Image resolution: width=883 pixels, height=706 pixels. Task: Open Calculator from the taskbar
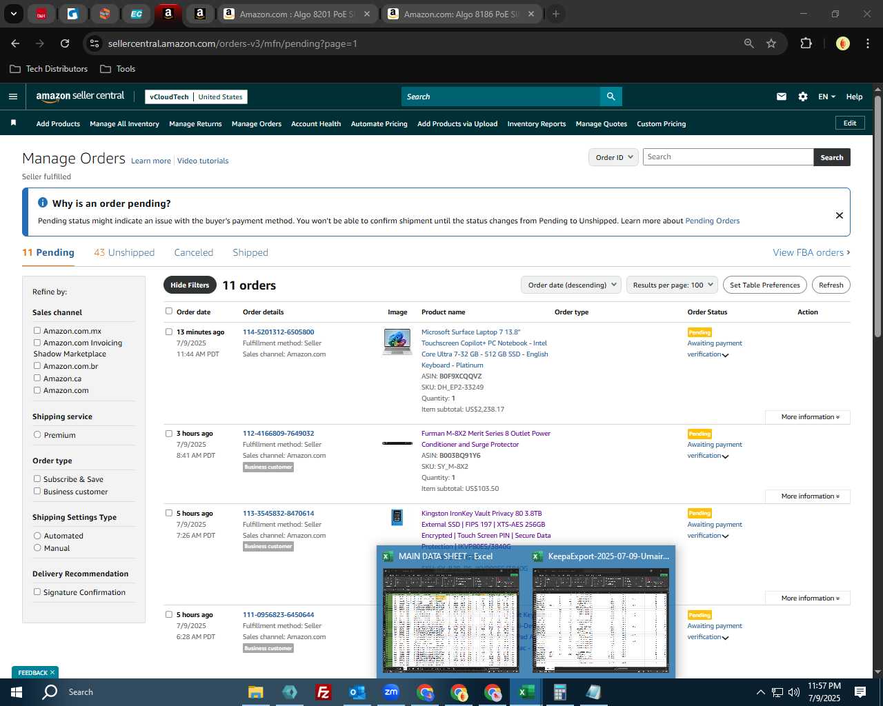(559, 692)
